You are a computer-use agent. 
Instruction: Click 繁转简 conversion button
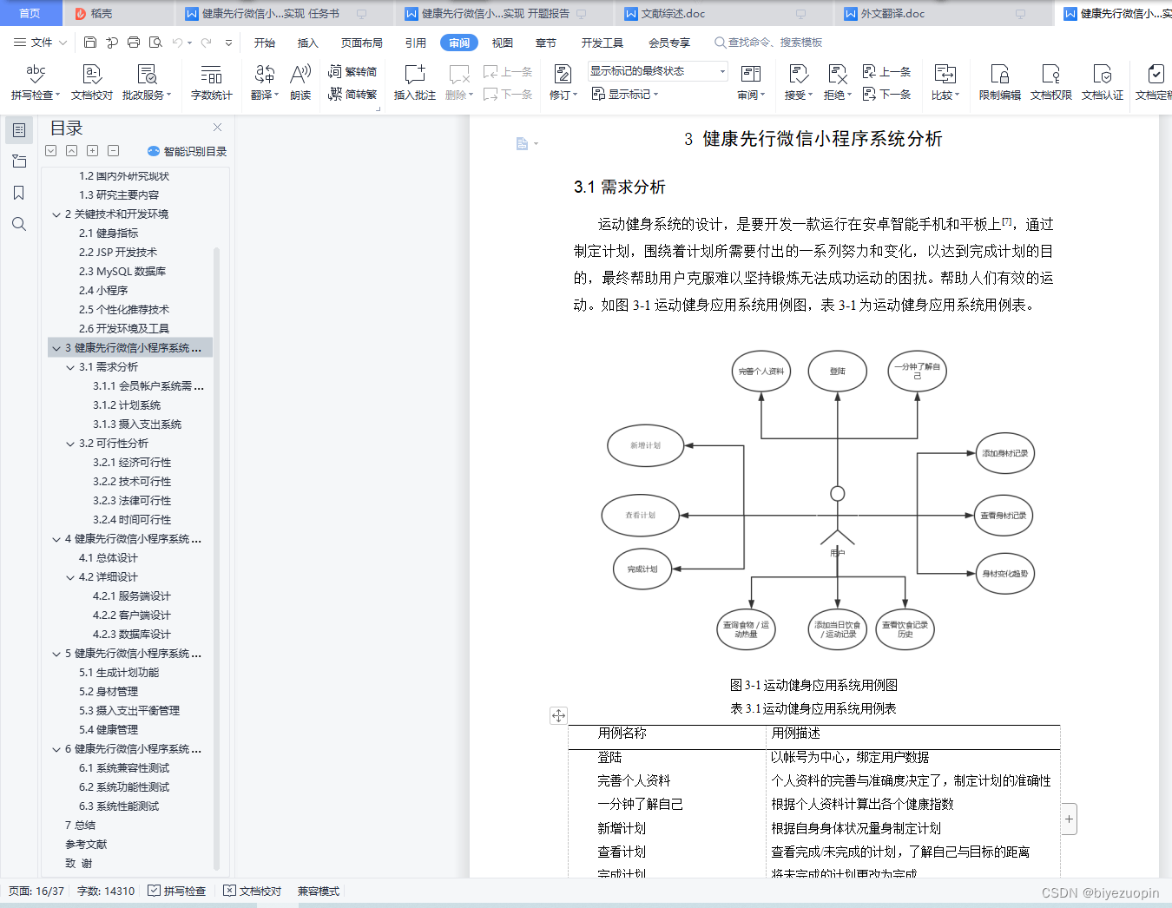click(352, 71)
